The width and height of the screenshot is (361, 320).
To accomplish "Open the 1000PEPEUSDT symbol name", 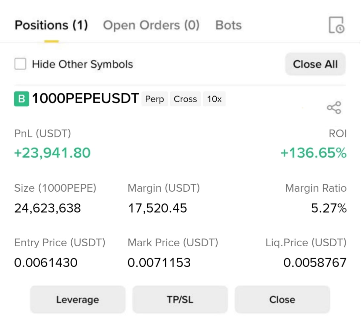I will coord(86,99).
